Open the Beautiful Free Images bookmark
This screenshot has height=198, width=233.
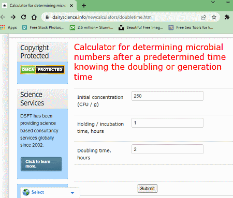(141, 27)
